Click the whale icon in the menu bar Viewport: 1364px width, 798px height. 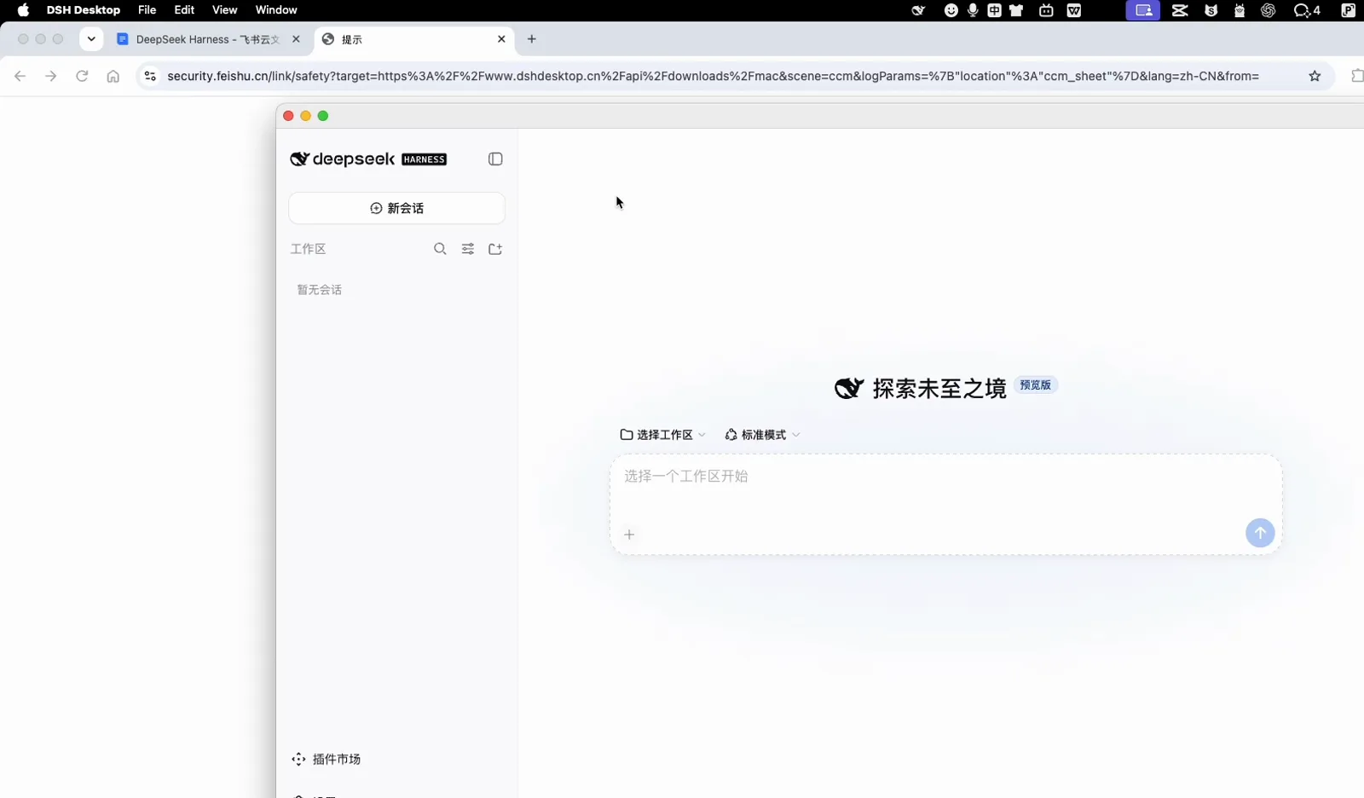click(918, 10)
